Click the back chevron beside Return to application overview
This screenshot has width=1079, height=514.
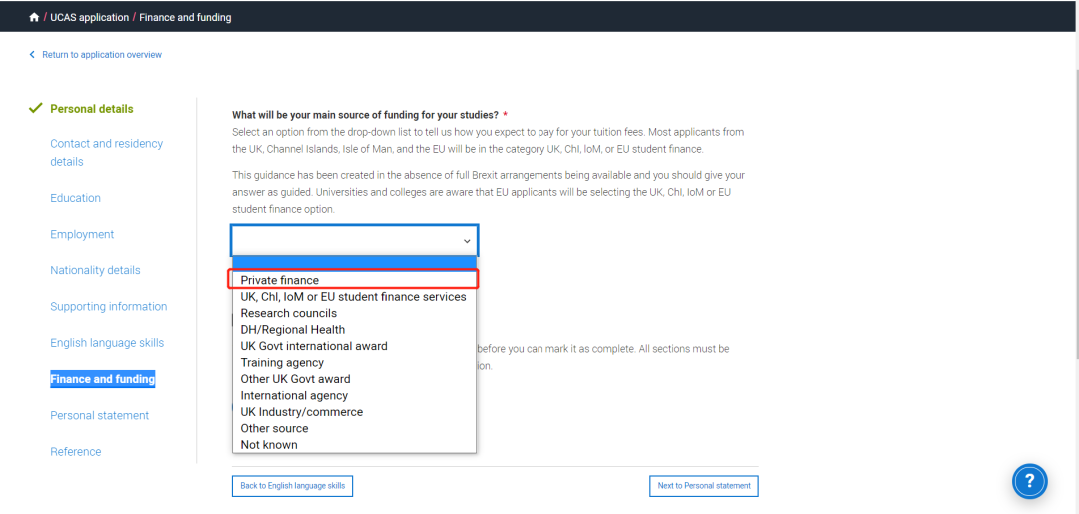32,54
